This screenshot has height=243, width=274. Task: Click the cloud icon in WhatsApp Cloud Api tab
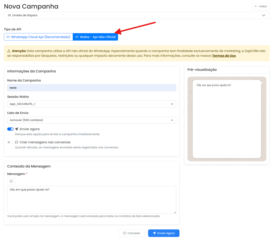8,37
